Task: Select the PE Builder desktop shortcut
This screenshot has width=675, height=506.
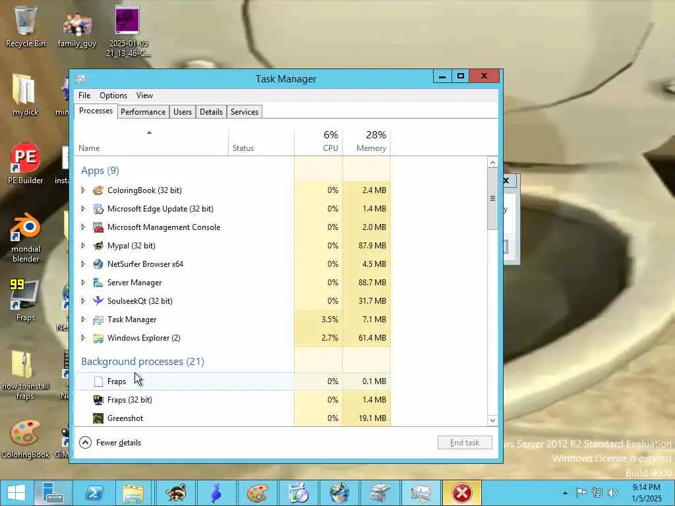Action: pos(26,163)
